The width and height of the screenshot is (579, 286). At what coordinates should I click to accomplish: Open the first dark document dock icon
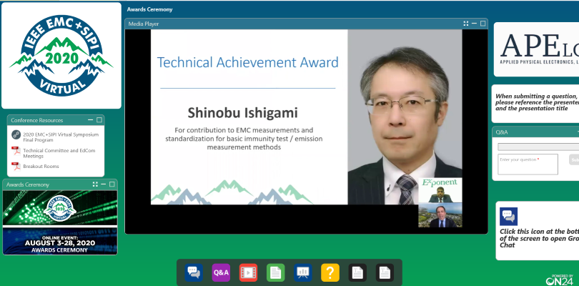click(x=357, y=272)
